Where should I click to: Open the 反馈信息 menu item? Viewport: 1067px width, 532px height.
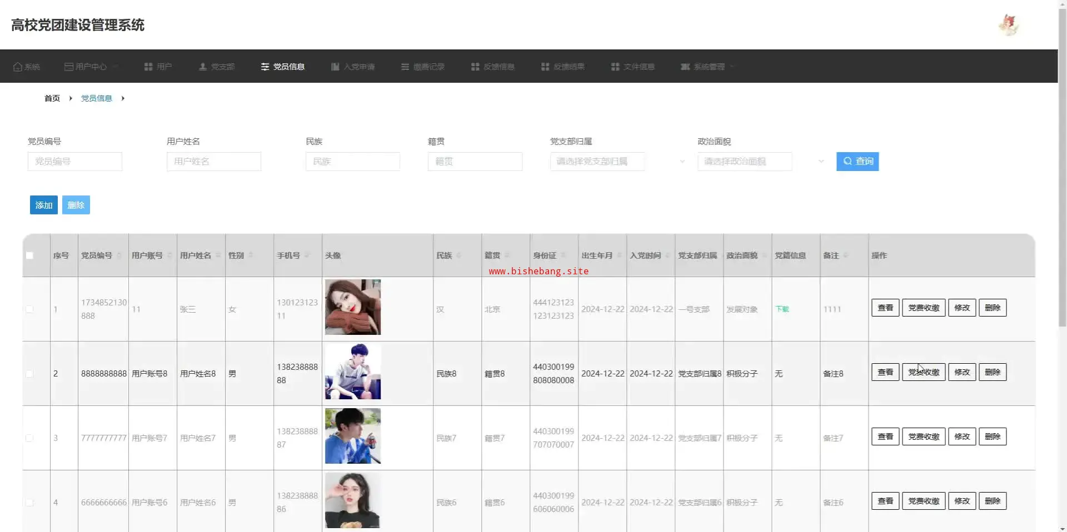[492, 67]
